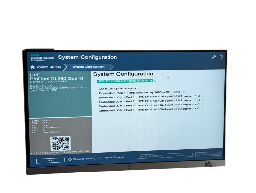256x193 pixels.
Task: Open Embedded LOM 1 Port 1 NIC
Action: click(x=149, y=96)
